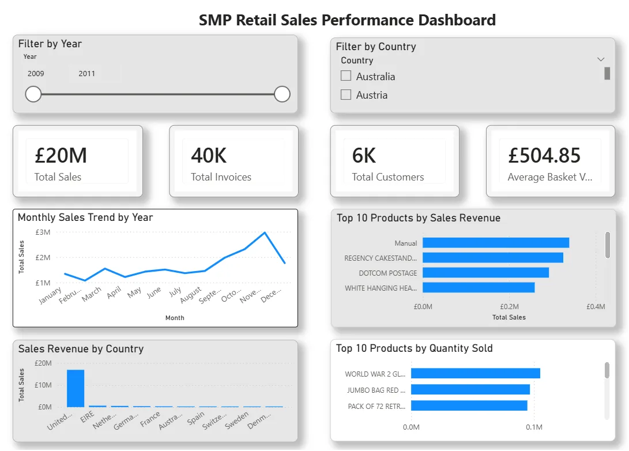Viewport: 629px width, 451px height.
Task: Click the 'France' axis label
Action: click(150, 419)
